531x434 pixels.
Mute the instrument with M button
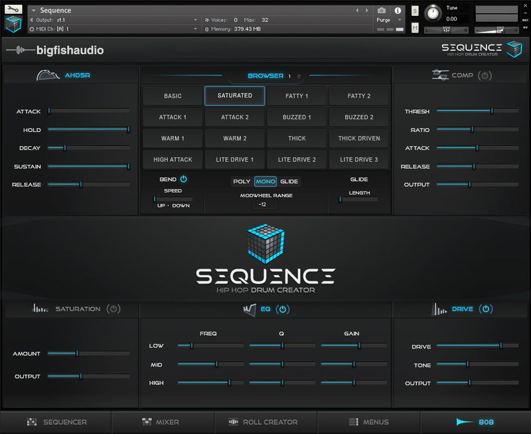click(x=415, y=28)
